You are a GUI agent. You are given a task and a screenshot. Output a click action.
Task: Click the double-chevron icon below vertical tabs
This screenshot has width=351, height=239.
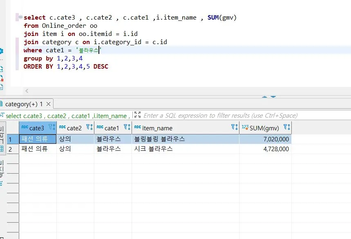[1, 183]
